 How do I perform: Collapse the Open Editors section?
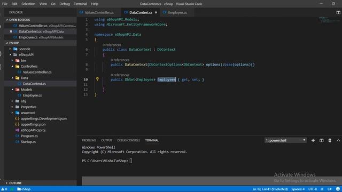tap(7, 20)
